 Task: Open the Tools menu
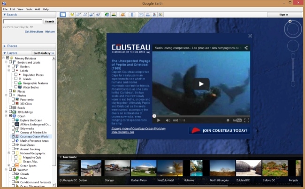(x=29, y=9)
